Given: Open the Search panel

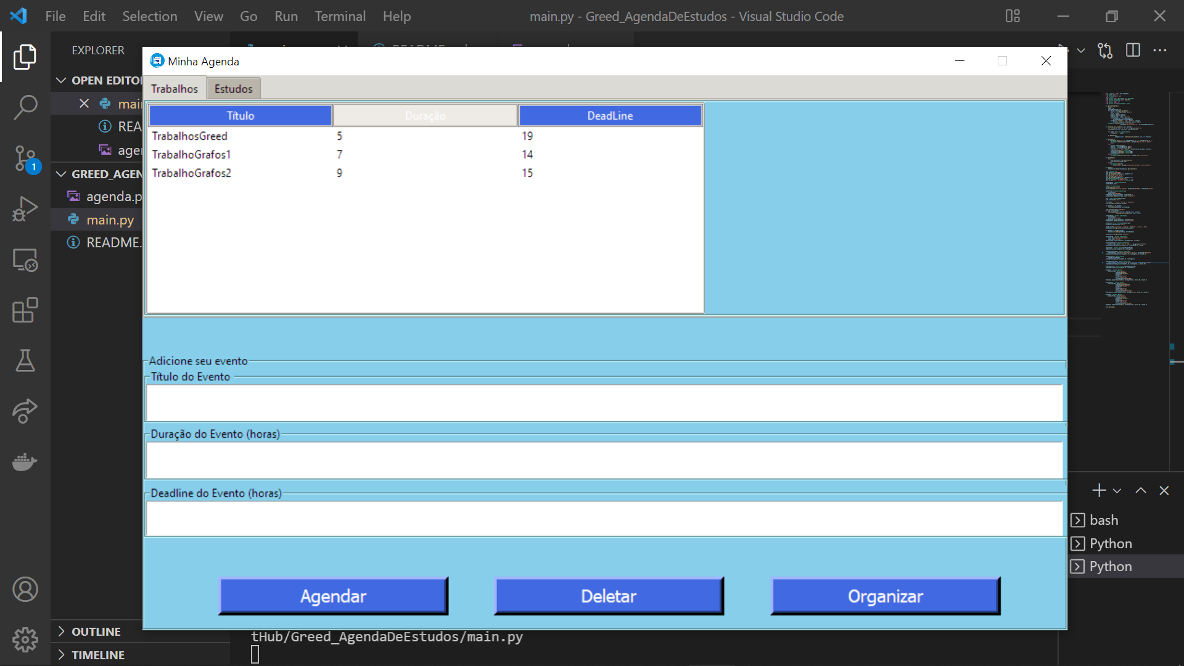Looking at the screenshot, I should click(x=25, y=107).
